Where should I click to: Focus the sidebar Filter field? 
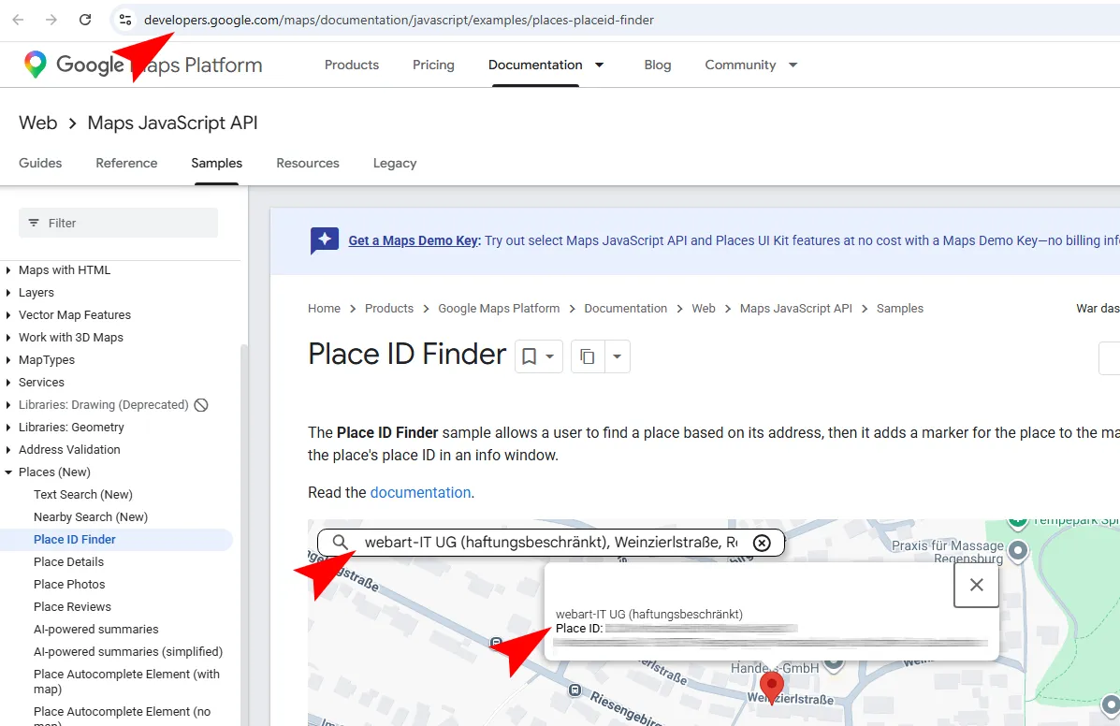tap(119, 223)
